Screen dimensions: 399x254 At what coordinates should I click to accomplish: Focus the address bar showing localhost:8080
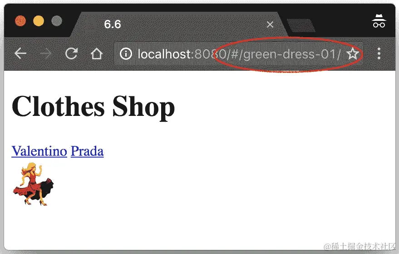pos(239,54)
